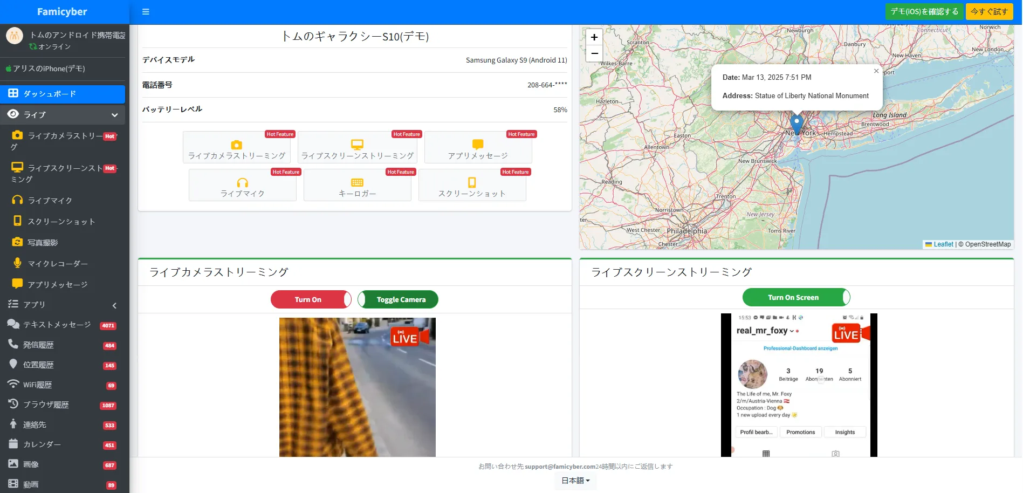Collapse the ライブ section chevron
The height and width of the screenshot is (493, 1023).
click(x=114, y=115)
